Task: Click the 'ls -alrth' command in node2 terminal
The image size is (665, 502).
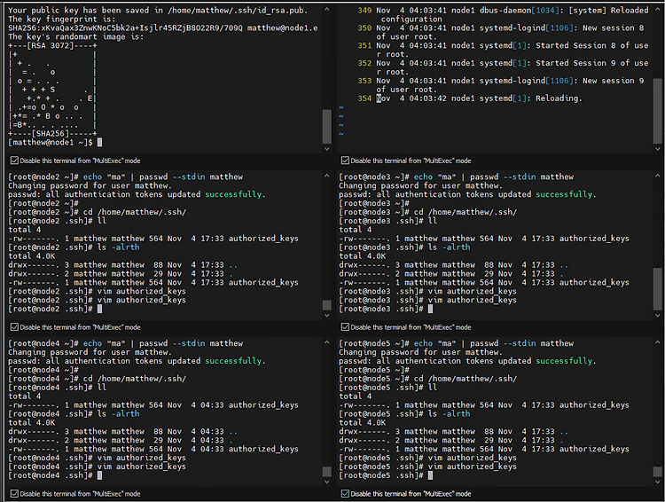Action: pos(118,247)
